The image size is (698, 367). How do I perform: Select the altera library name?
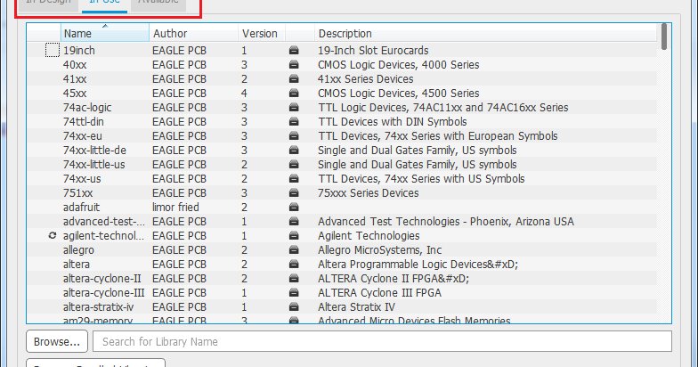coord(77,264)
